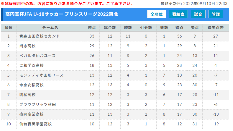233x131 pixels.
Task: Select team 帝京安積高校
Action: (32, 85)
